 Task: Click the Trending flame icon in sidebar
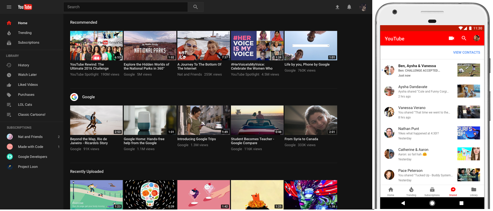9,33
